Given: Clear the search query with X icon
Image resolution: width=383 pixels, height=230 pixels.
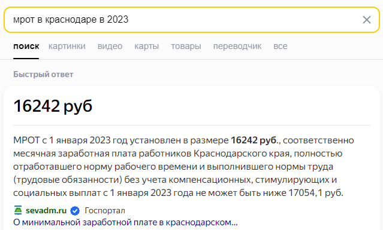Looking at the screenshot, I should coord(366,20).
